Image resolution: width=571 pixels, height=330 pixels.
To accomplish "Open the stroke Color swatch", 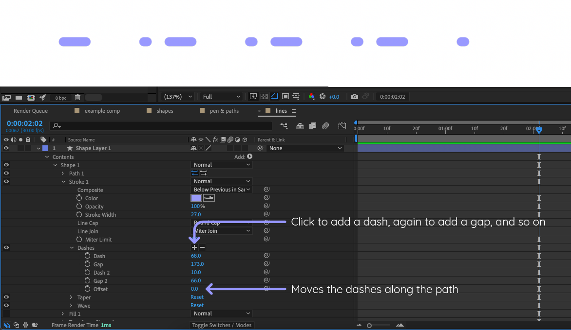I will point(196,197).
